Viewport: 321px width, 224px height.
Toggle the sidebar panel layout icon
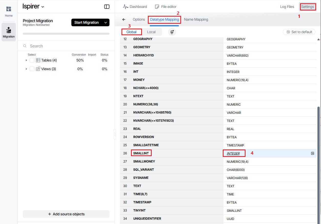[107, 7]
